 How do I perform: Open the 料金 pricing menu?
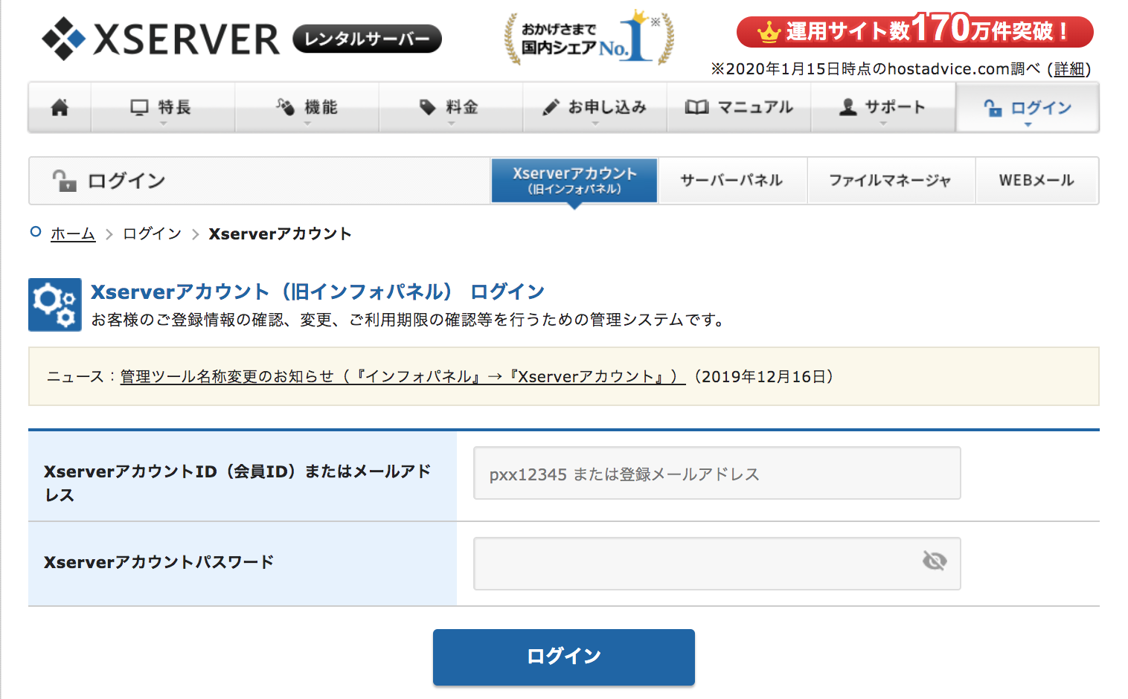[x=451, y=108]
